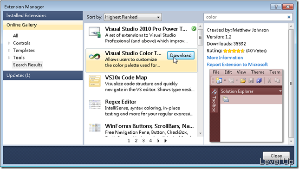299x169 pixels.
Task: Click the WinForms Buttons extension icon
Action: [x=95, y=128]
